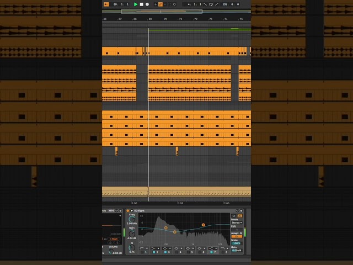Click the EQ Eight fold triangle icon
Image resolution: width=353 pixels, height=265 pixels.
[x=132, y=211]
